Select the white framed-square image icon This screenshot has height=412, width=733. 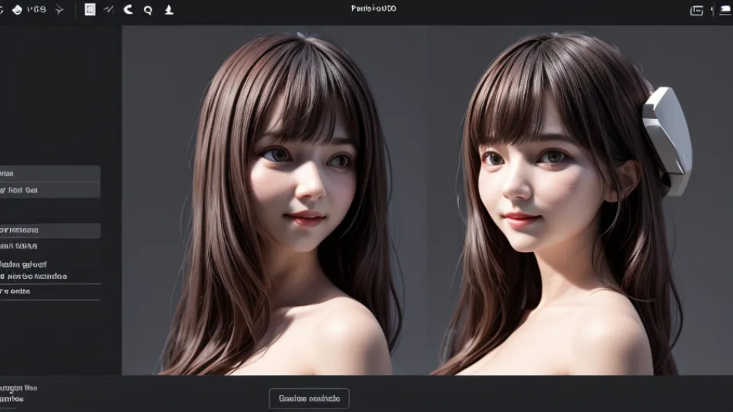point(89,9)
